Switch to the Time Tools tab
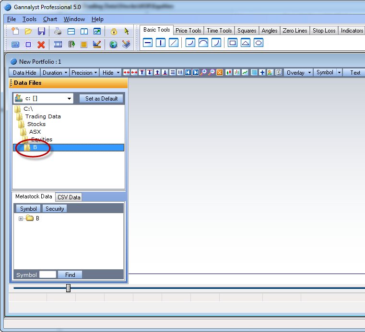 (219, 31)
